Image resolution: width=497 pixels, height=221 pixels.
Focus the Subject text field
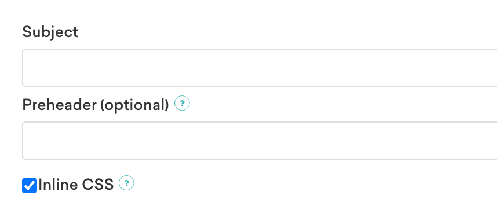(260, 68)
